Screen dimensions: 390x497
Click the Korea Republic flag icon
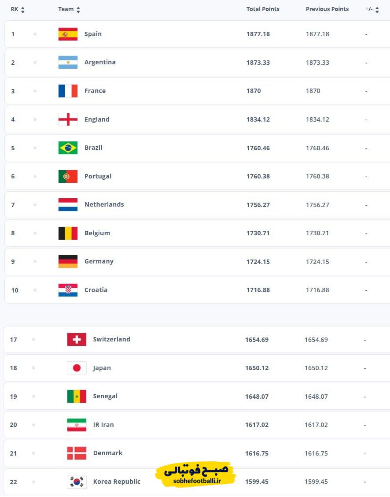77,482
